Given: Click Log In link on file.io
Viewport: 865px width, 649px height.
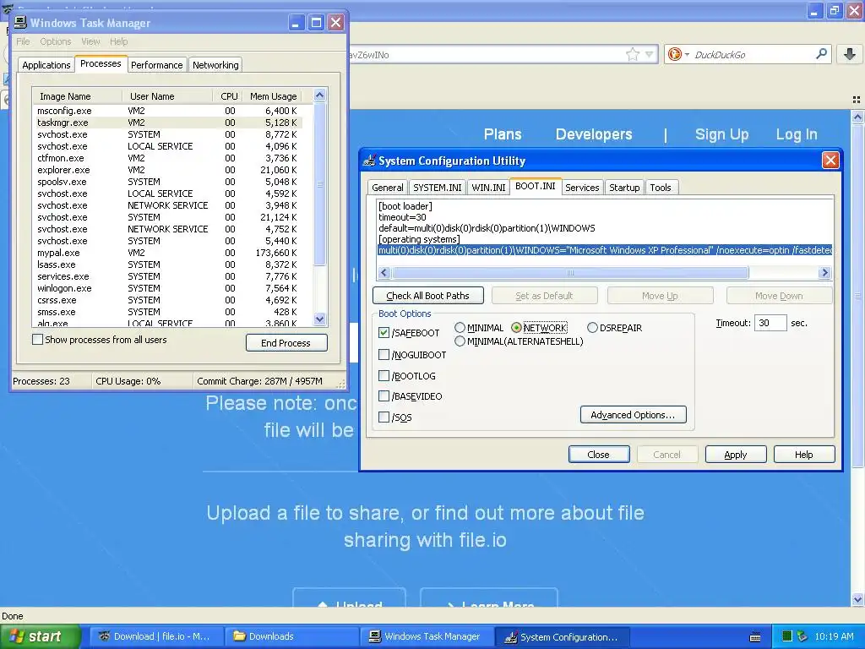Looking at the screenshot, I should tap(797, 134).
